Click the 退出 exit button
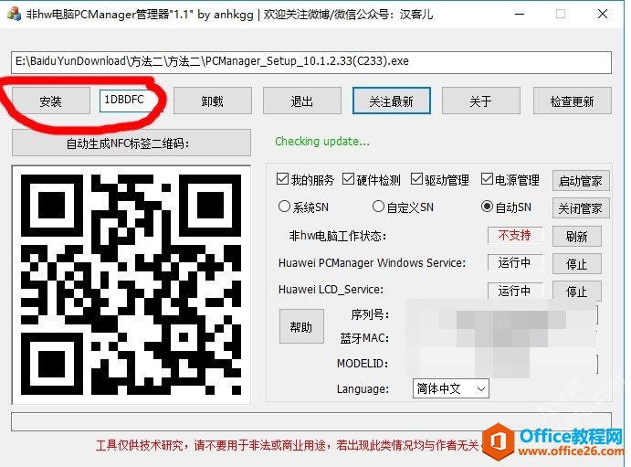The height and width of the screenshot is (467, 631). [x=302, y=101]
